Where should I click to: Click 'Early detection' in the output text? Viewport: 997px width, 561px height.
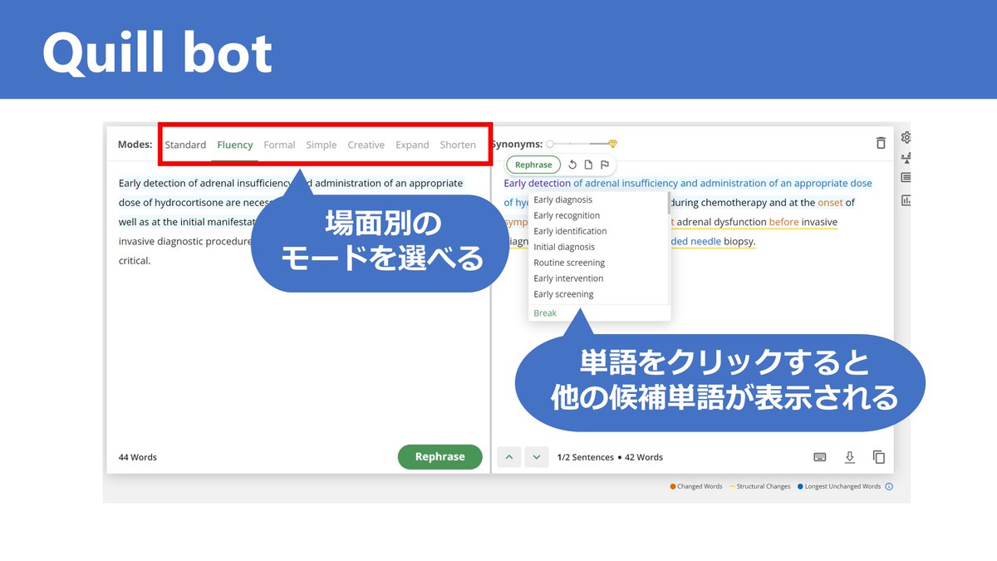[x=538, y=183]
